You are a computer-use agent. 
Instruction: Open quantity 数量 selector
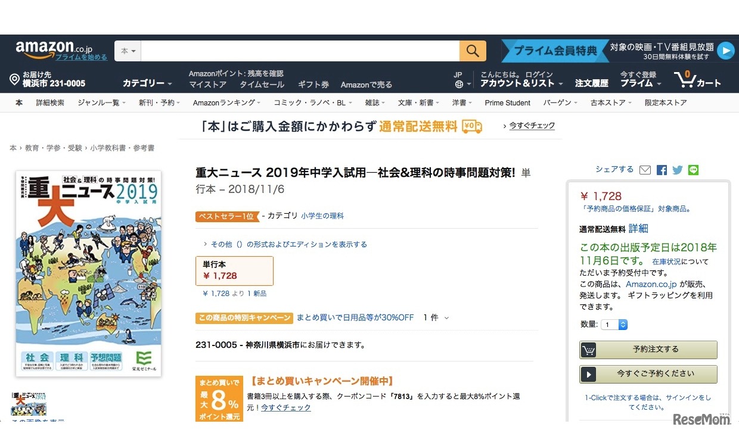614,325
